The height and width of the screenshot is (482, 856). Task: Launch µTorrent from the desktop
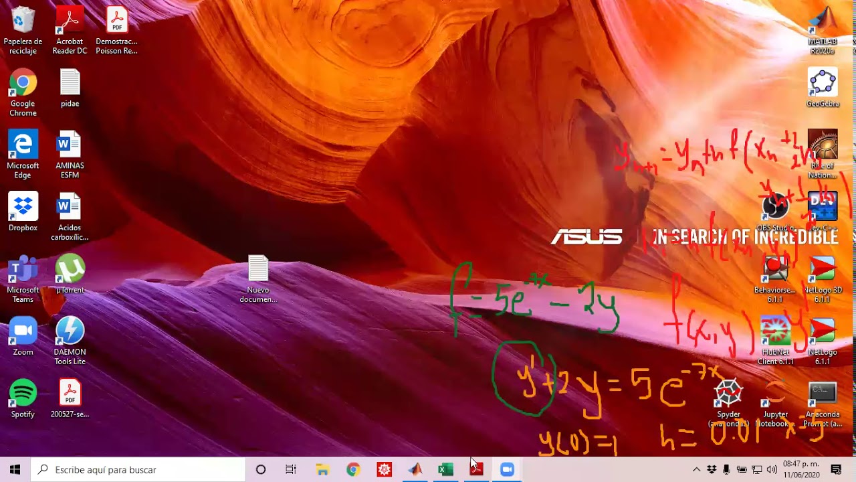pyautogui.click(x=70, y=274)
